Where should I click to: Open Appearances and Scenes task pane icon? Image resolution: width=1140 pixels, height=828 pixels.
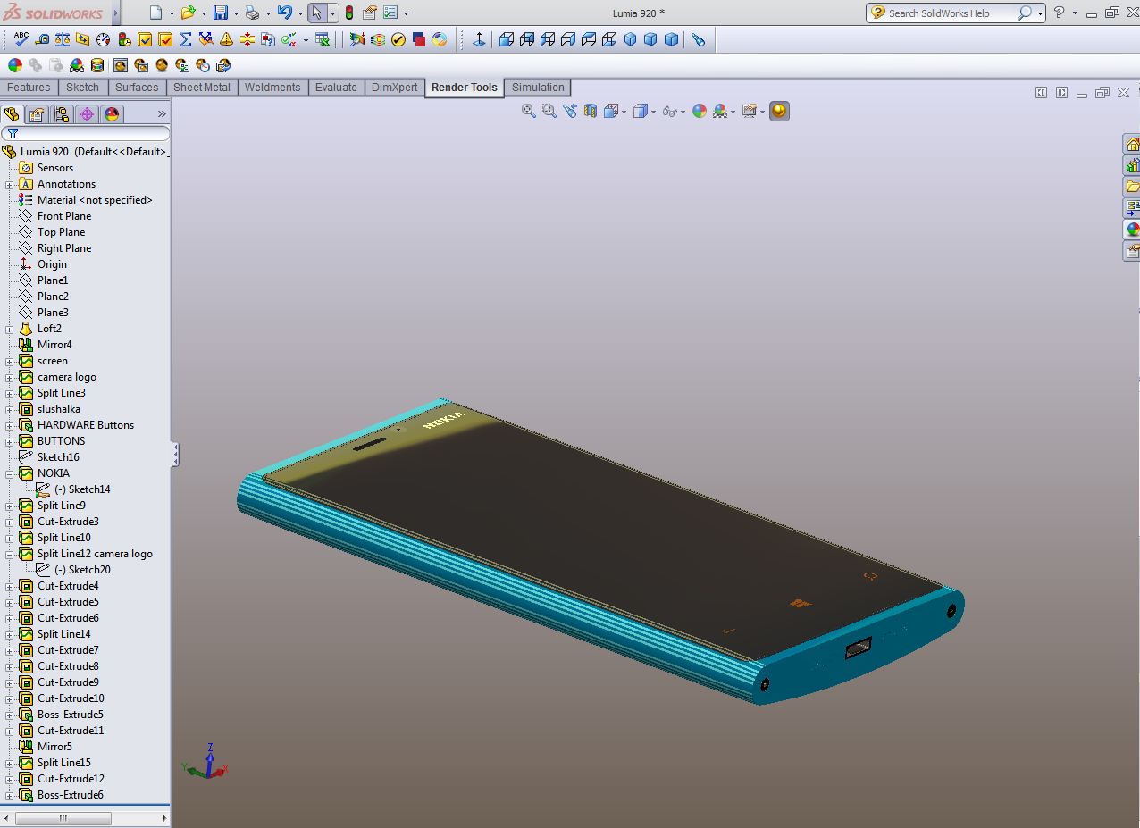pyautogui.click(x=1132, y=230)
